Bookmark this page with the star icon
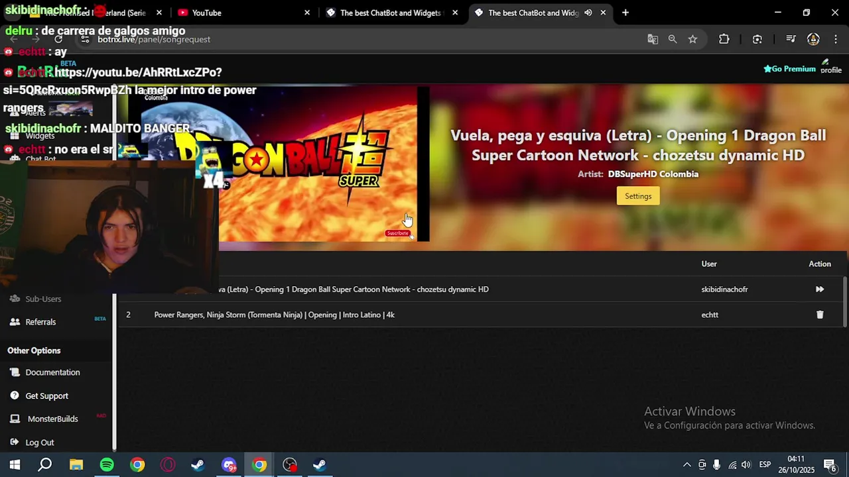 (692, 39)
